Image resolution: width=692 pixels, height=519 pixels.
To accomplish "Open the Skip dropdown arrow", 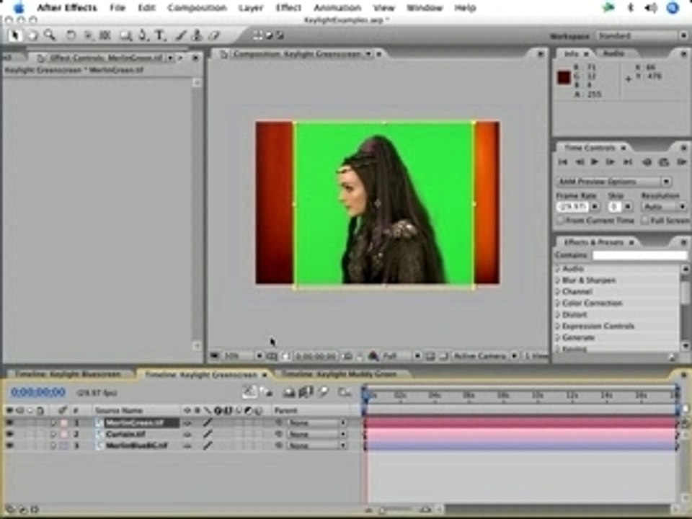I will pos(628,206).
